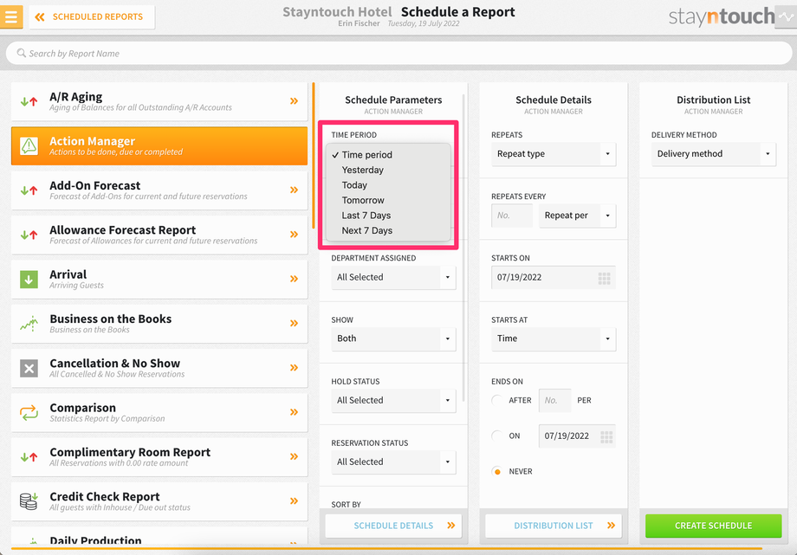Screen dimensions: 797x555
Task: Choose Next 7 Days time period
Action: [367, 230]
